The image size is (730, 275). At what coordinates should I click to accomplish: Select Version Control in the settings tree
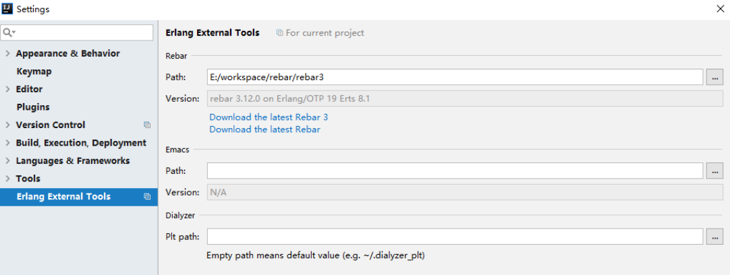click(51, 125)
